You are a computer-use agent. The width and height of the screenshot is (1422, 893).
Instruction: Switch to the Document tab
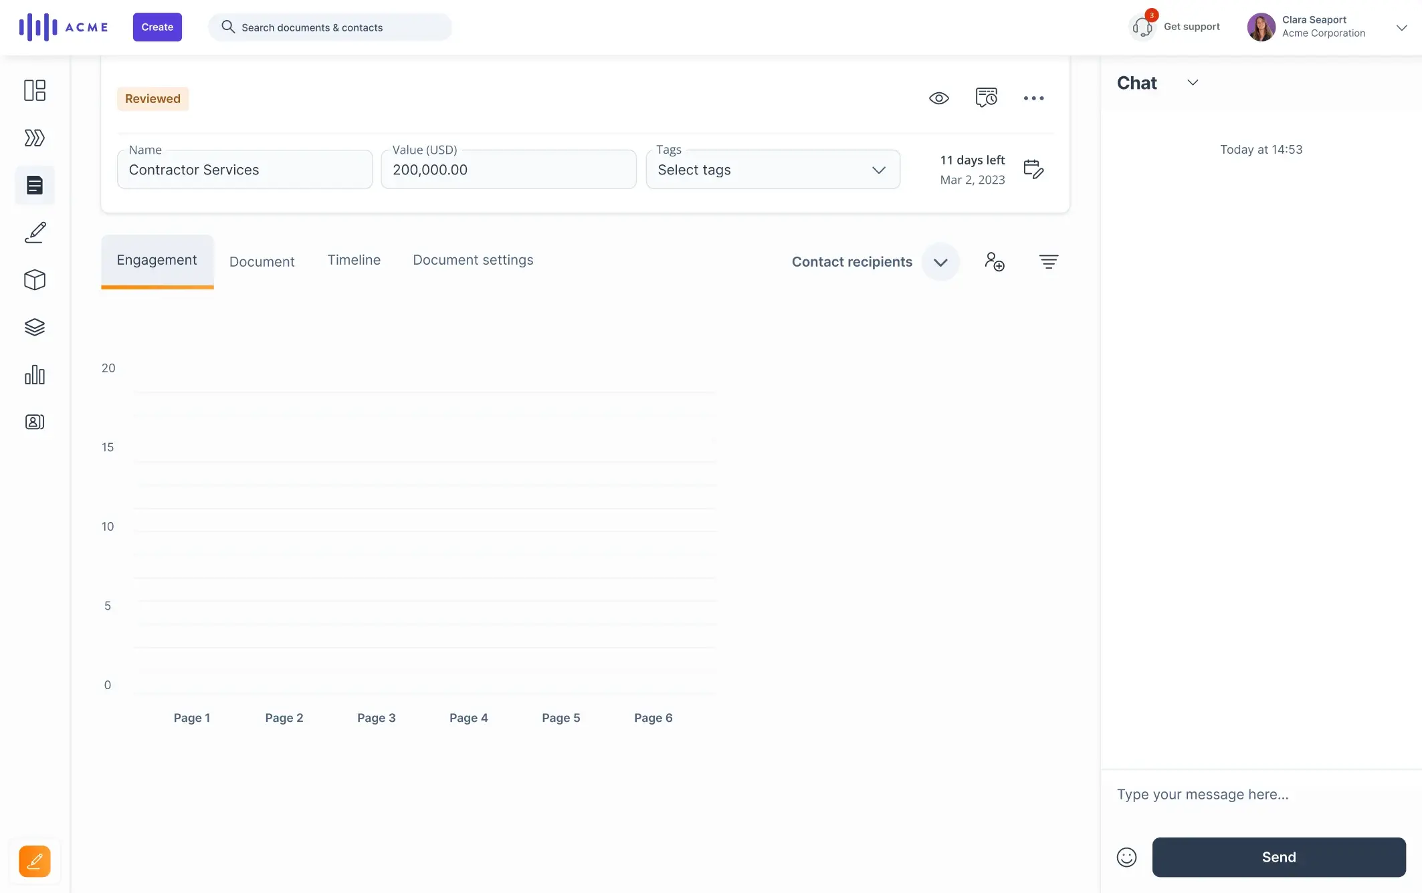262,260
